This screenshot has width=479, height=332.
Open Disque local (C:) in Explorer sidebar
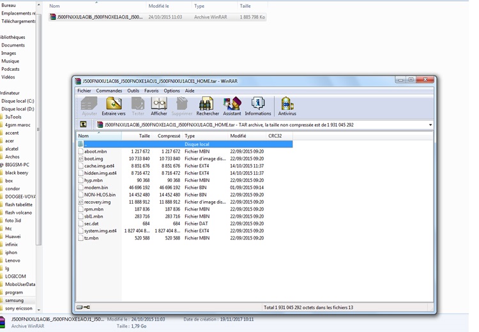point(18,101)
